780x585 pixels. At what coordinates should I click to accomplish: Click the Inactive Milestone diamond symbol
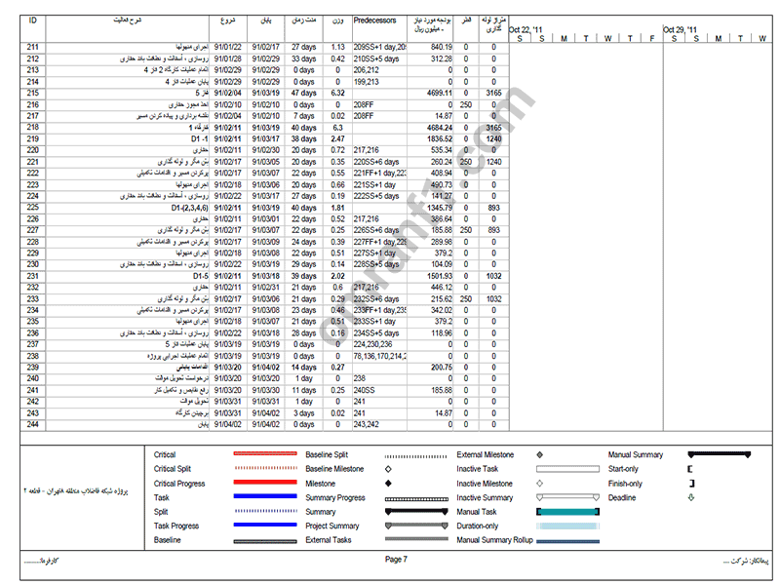pyautogui.click(x=539, y=484)
